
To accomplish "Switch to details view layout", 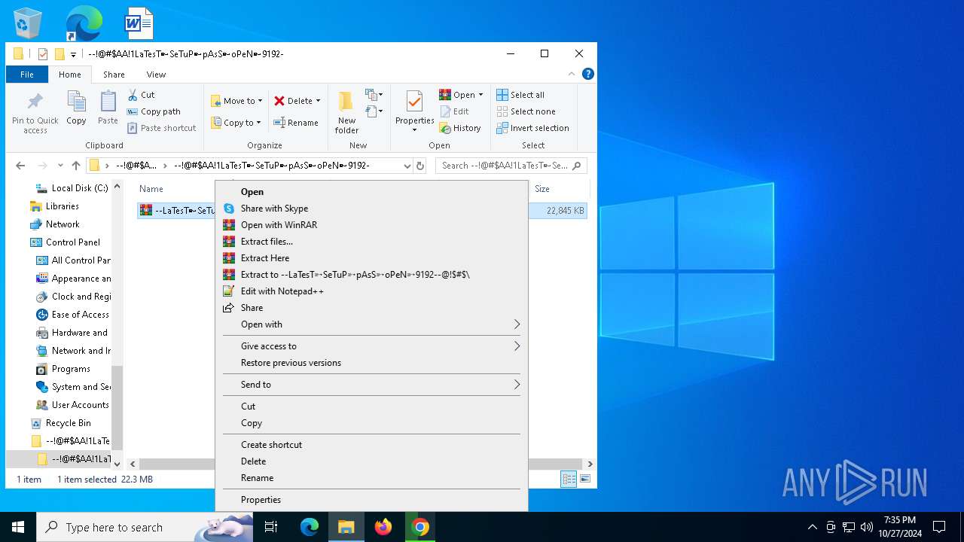I will (x=569, y=479).
